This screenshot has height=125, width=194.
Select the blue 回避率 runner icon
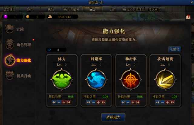(96, 79)
